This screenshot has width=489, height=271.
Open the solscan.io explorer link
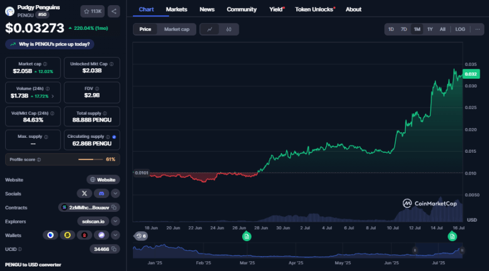pos(93,221)
